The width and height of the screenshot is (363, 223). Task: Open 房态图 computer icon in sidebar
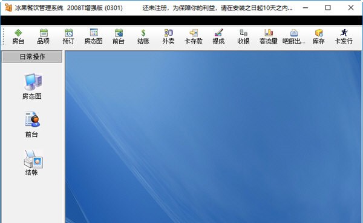pyautogui.click(x=32, y=86)
